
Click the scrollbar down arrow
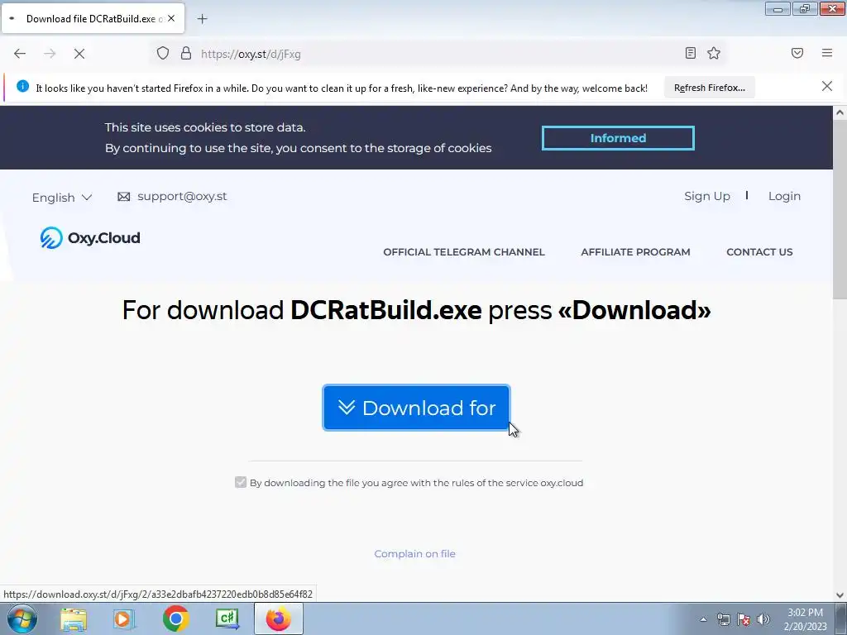click(x=840, y=594)
